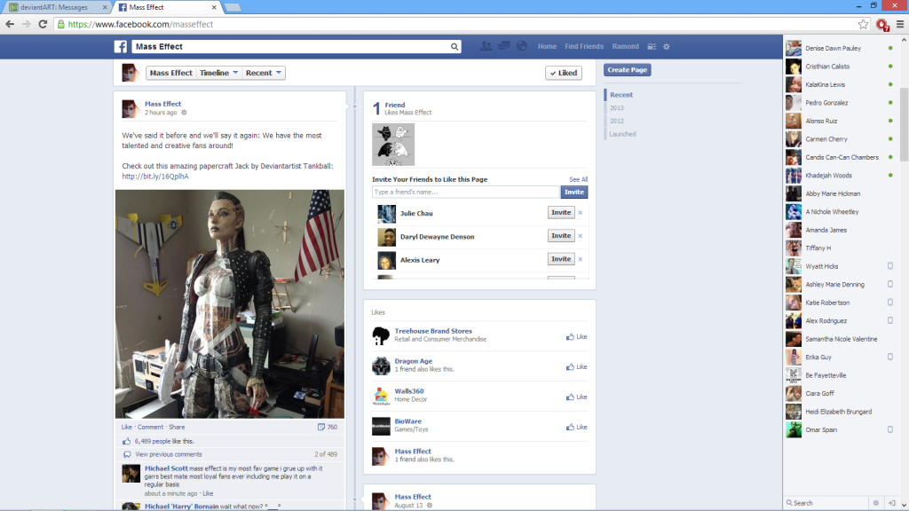Invite Daryl Dewayne Denson

point(561,236)
